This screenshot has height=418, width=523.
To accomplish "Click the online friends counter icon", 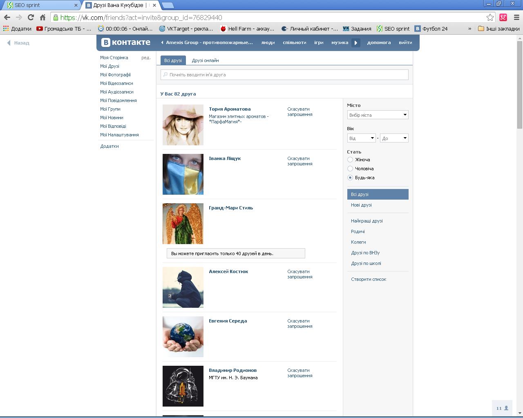I will (x=502, y=408).
